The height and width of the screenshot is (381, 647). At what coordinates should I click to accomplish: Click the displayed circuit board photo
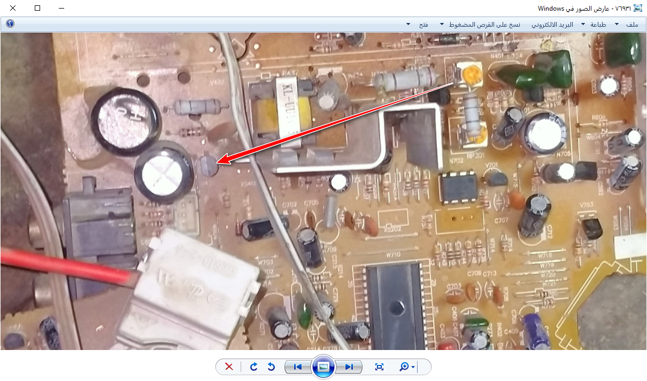tap(323, 191)
